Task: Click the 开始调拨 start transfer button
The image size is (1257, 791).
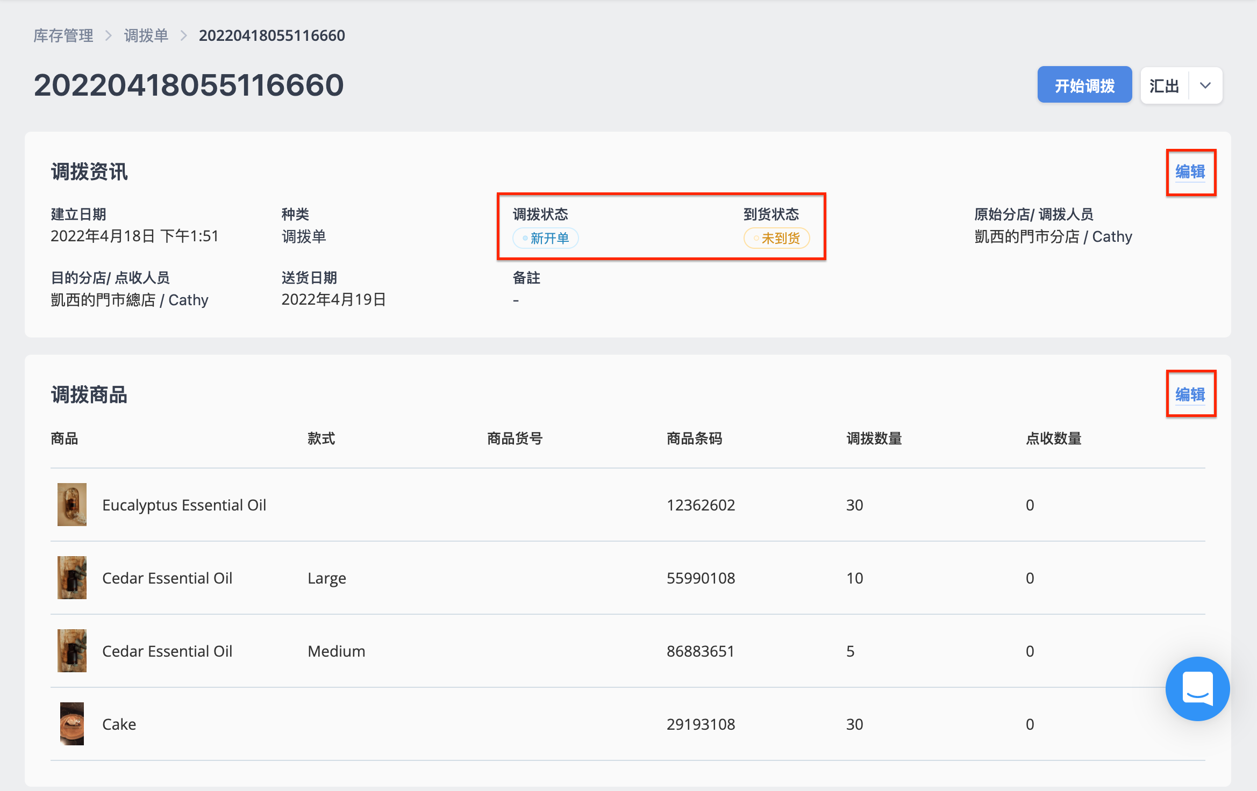Action: coord(1084,85)
